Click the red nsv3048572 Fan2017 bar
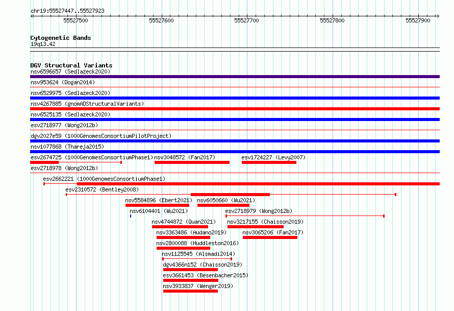The width and height of the screenshot is (454, 311). tap(192, 162)
